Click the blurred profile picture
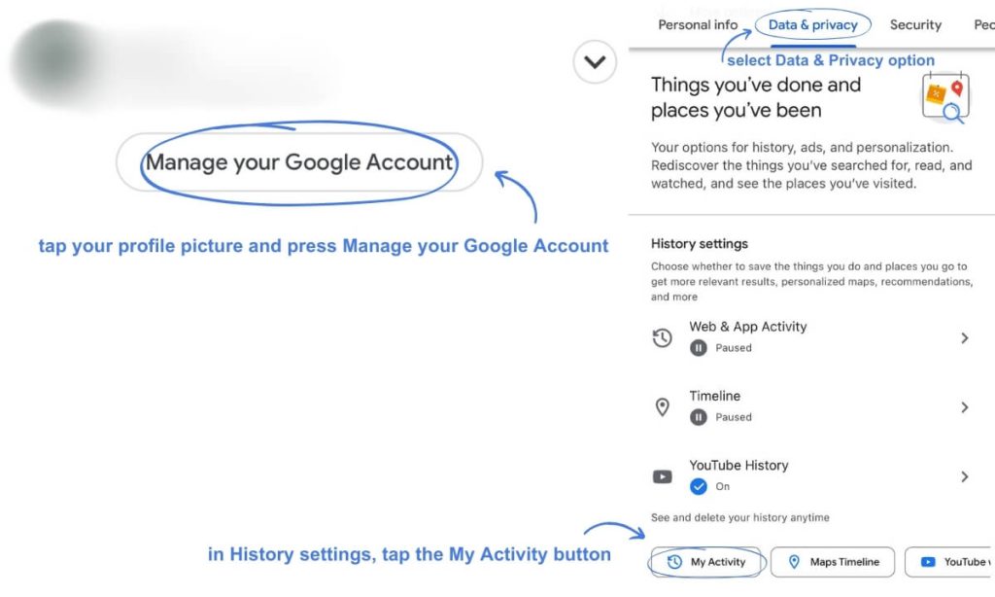 click(55, 60)
